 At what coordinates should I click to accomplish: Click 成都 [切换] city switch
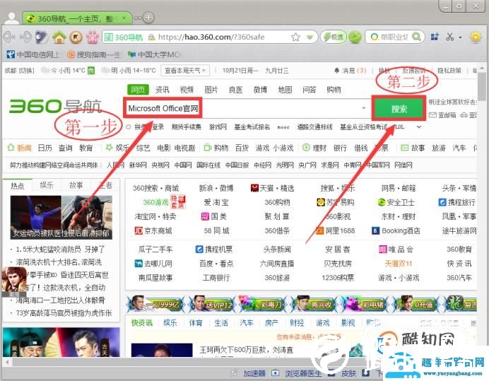point(19,71)
